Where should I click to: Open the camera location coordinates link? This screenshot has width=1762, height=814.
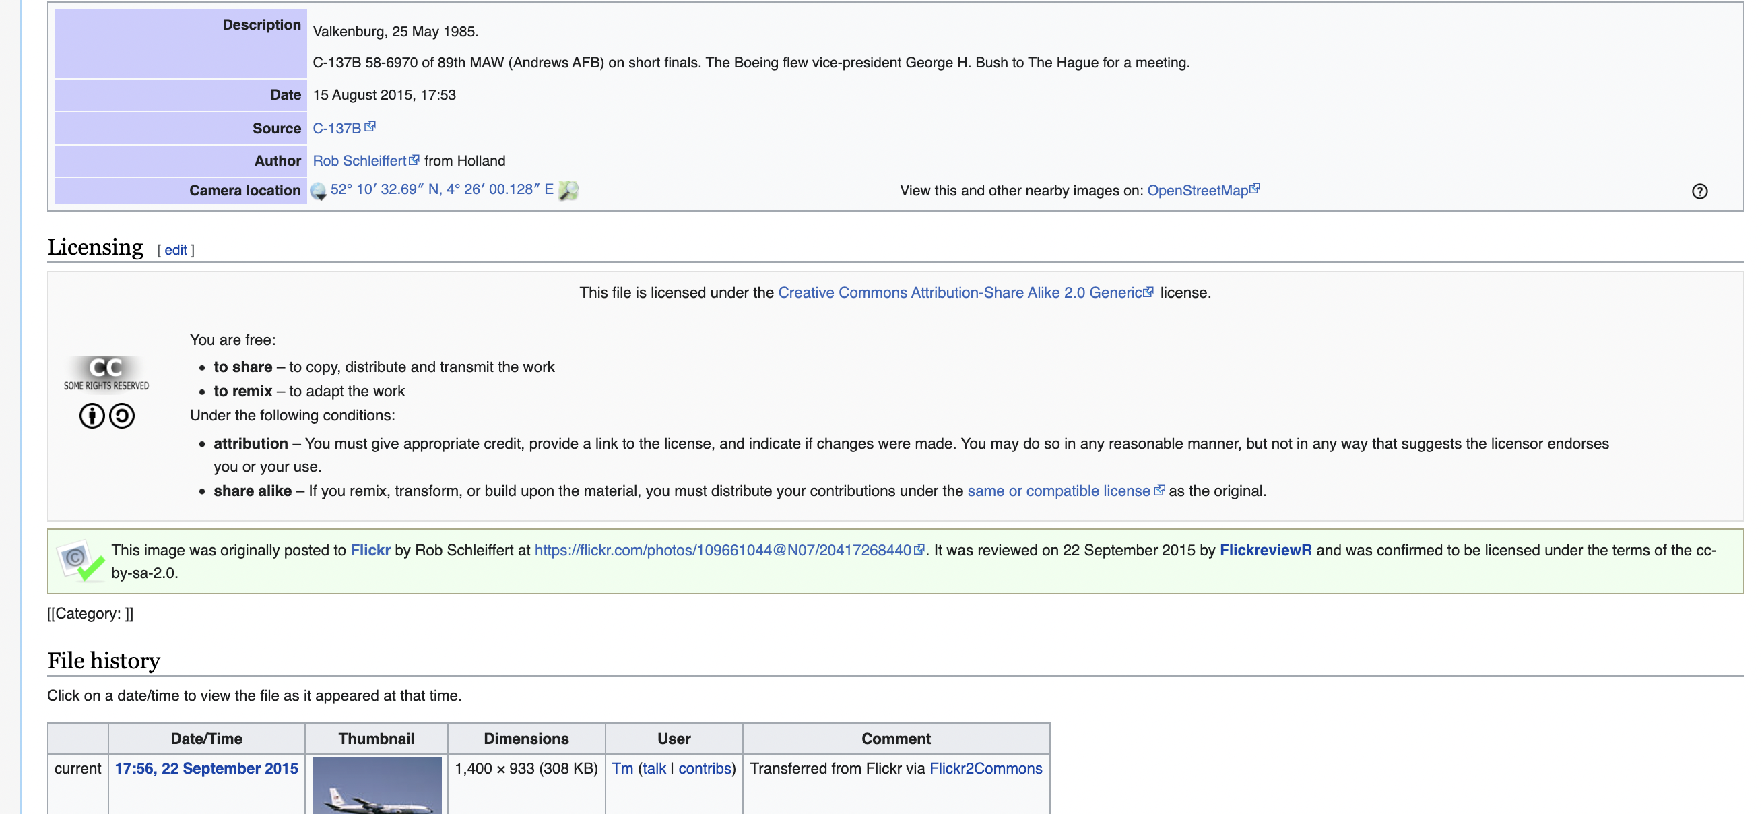pos(441,189)
